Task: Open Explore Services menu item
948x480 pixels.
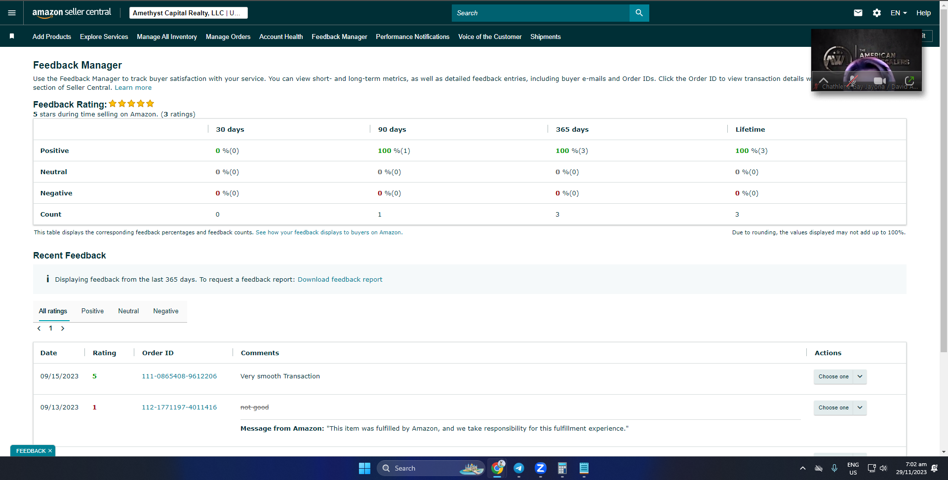Action: (104, 37)
